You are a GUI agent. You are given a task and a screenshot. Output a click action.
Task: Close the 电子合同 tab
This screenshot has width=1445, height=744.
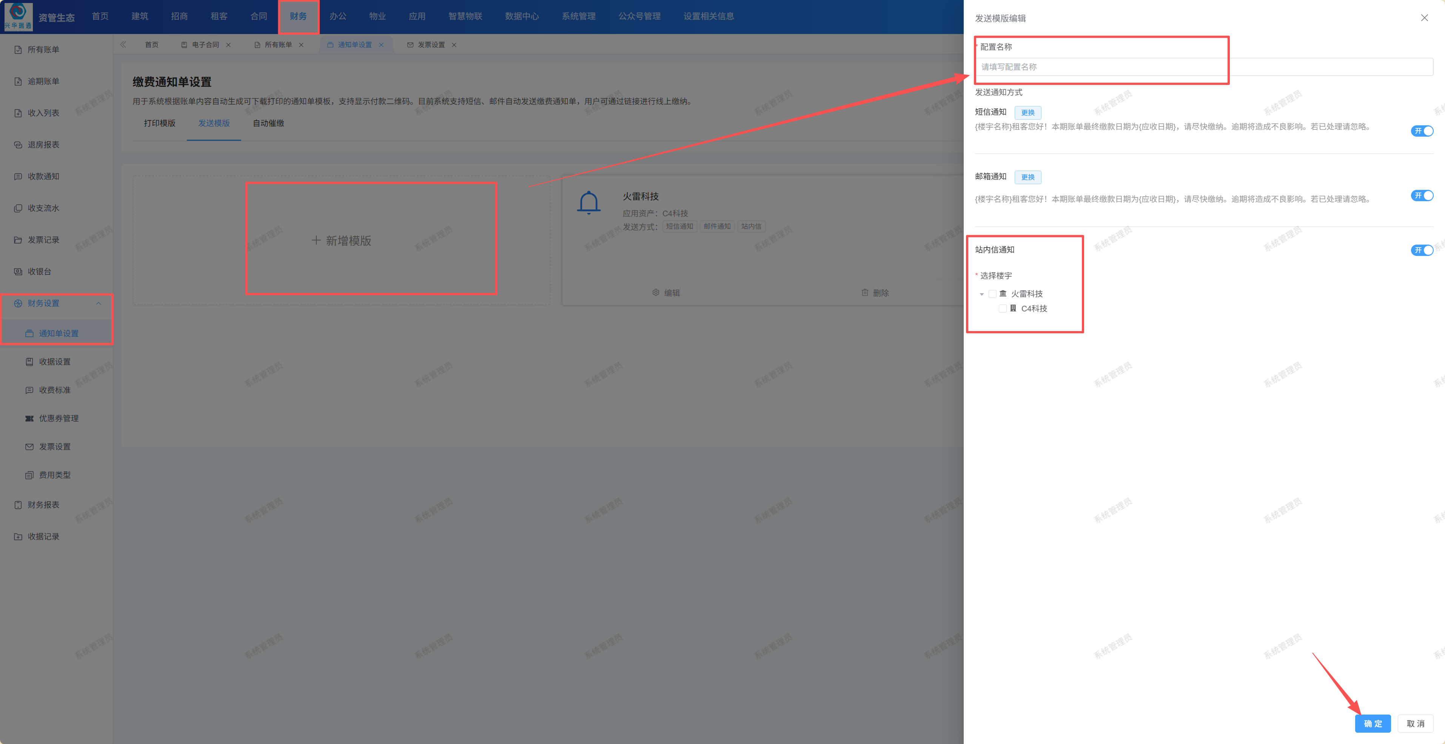click(x=228, y=45)
